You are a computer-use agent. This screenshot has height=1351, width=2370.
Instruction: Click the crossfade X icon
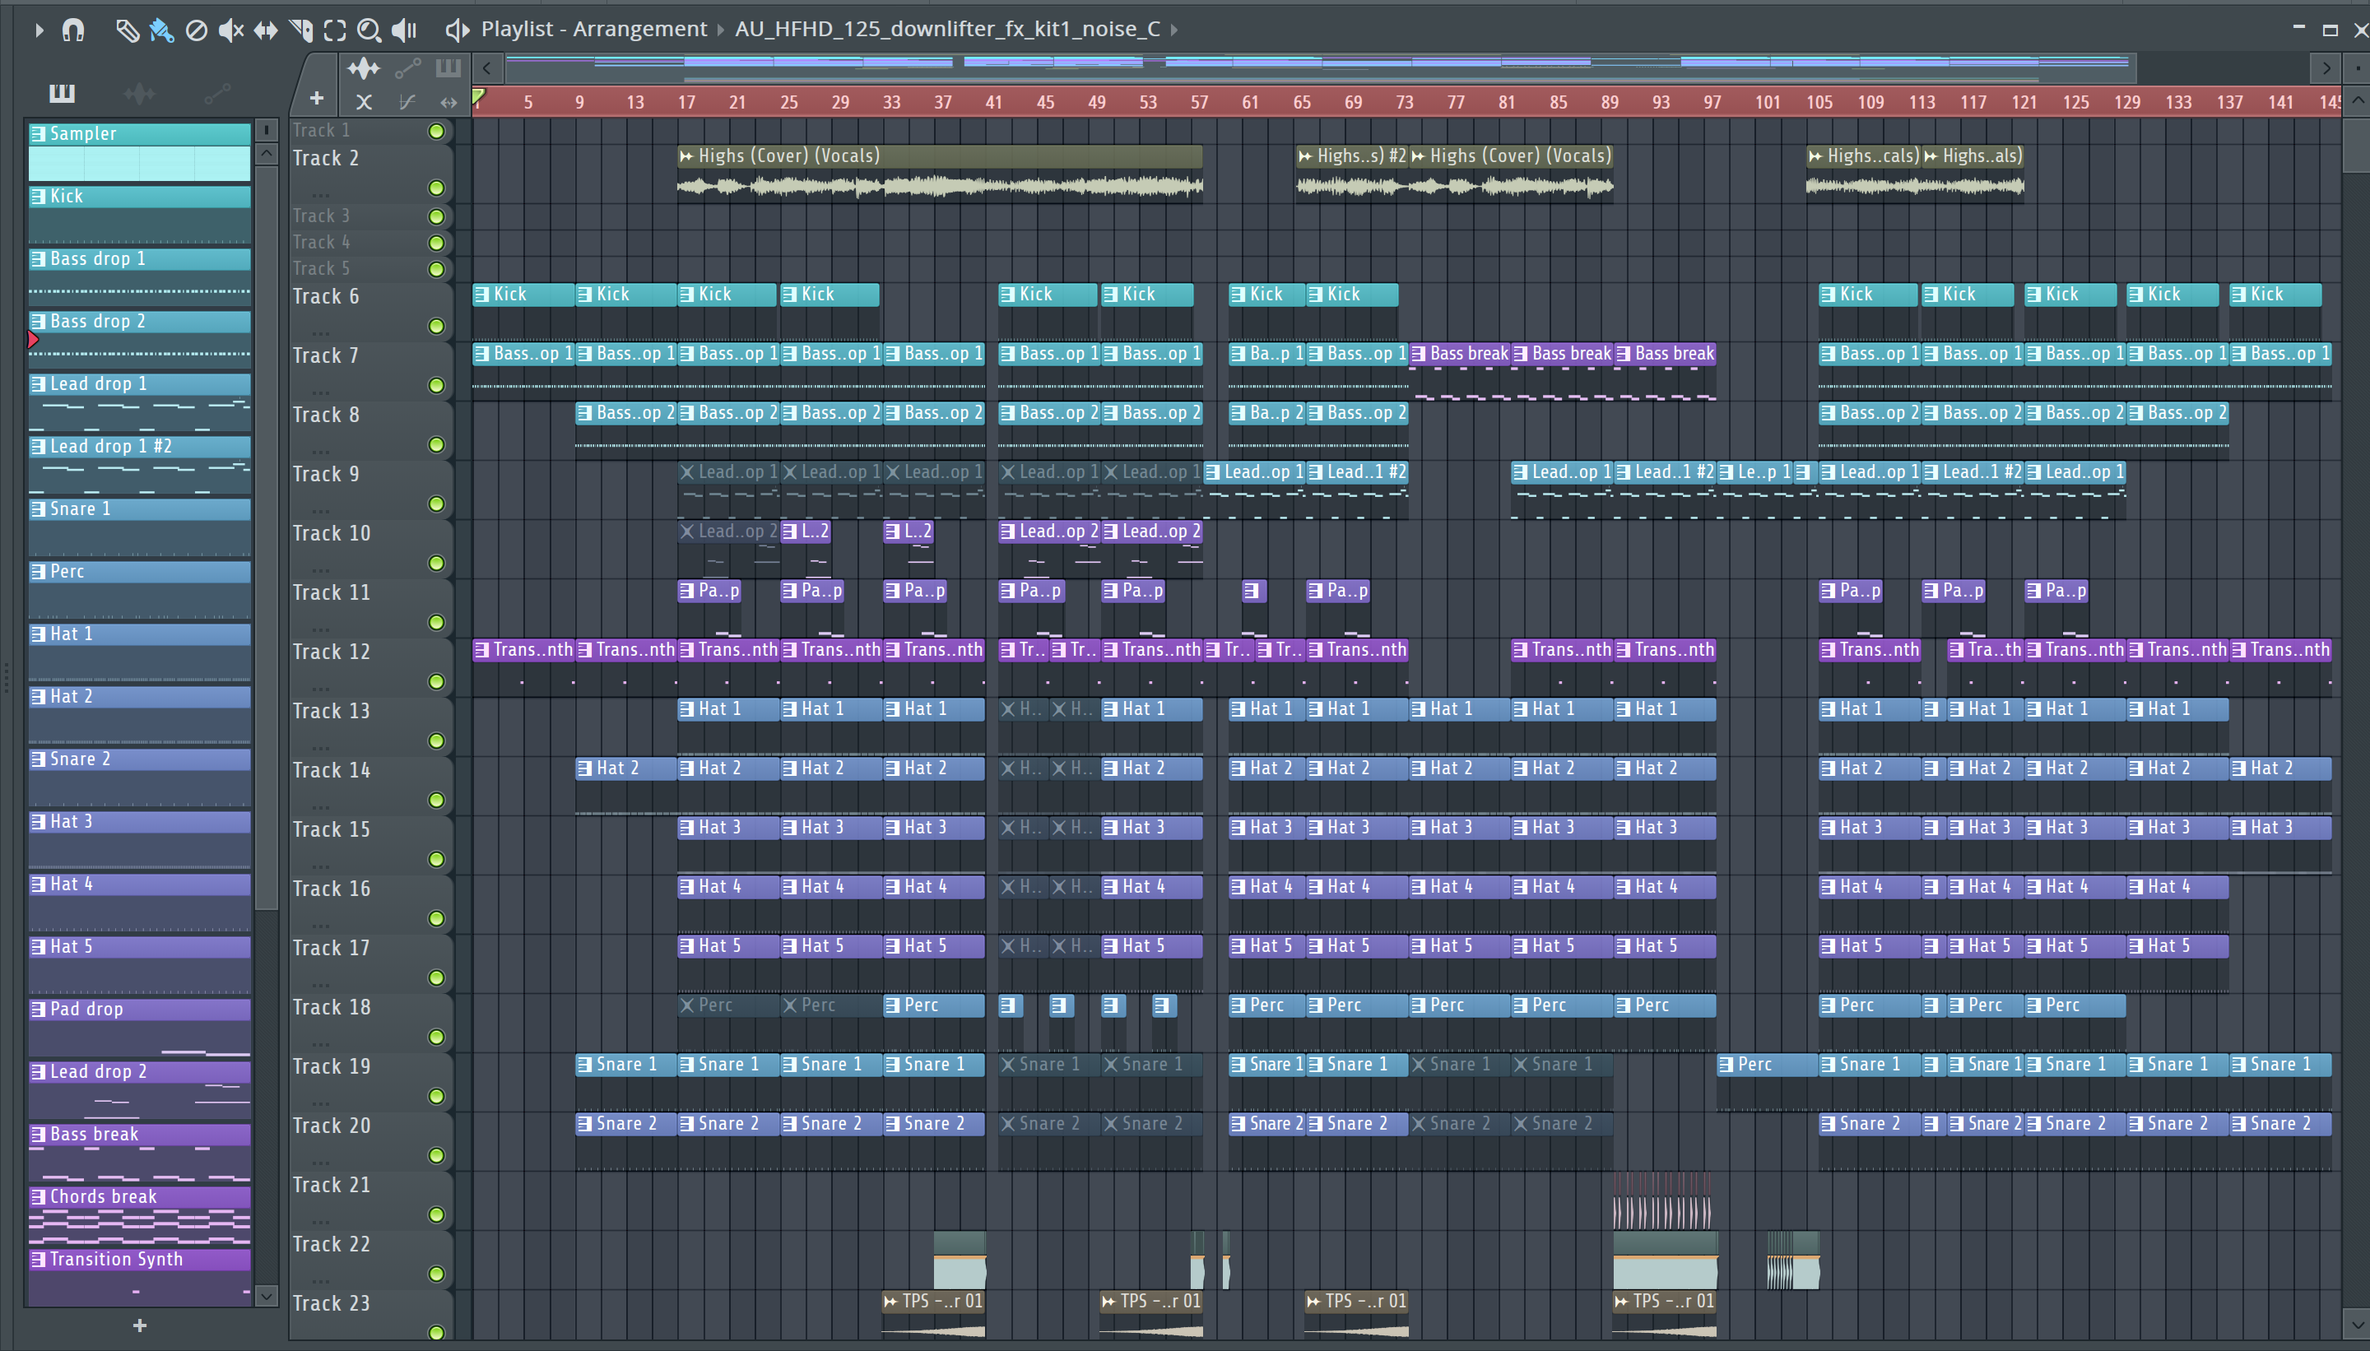[x=364, y=102]
